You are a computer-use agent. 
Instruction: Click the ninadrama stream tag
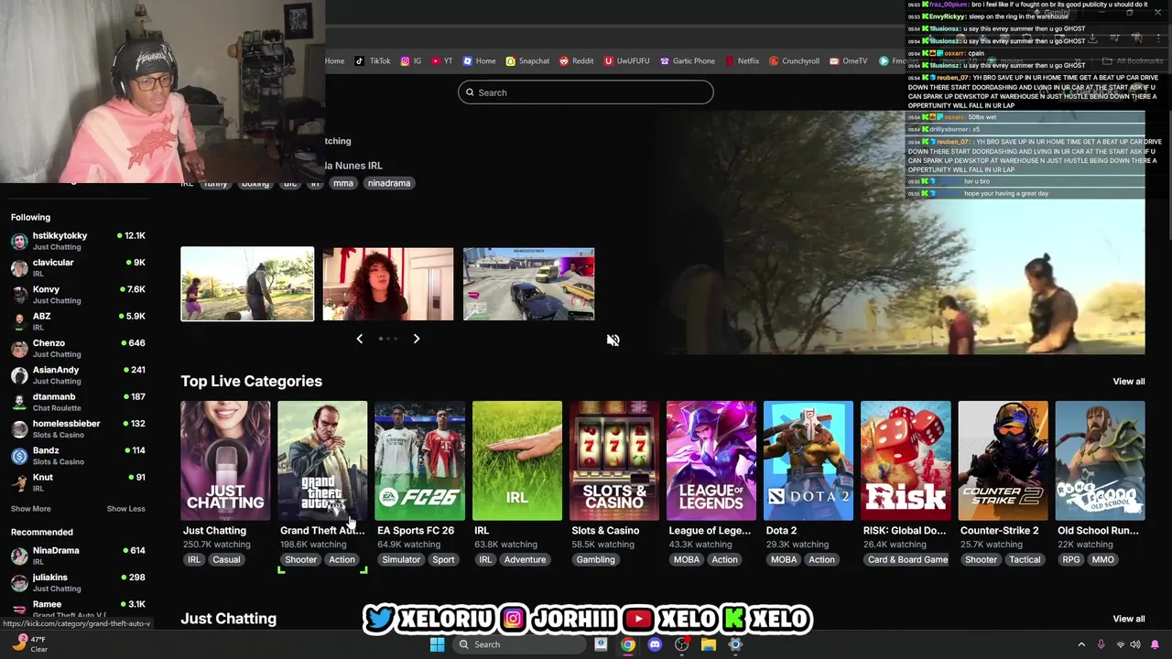click(389, 183)
